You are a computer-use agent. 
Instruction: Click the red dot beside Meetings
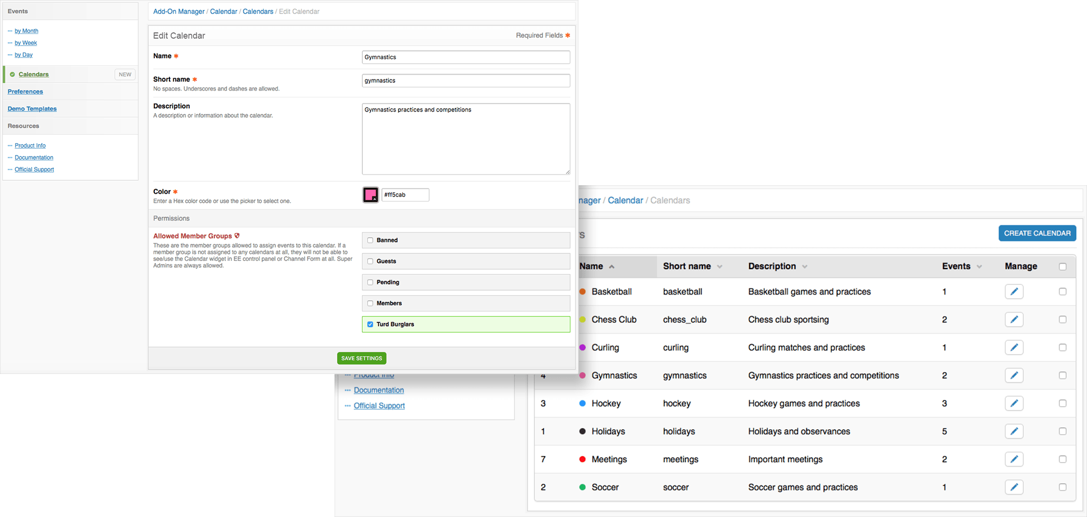[582, 459]
